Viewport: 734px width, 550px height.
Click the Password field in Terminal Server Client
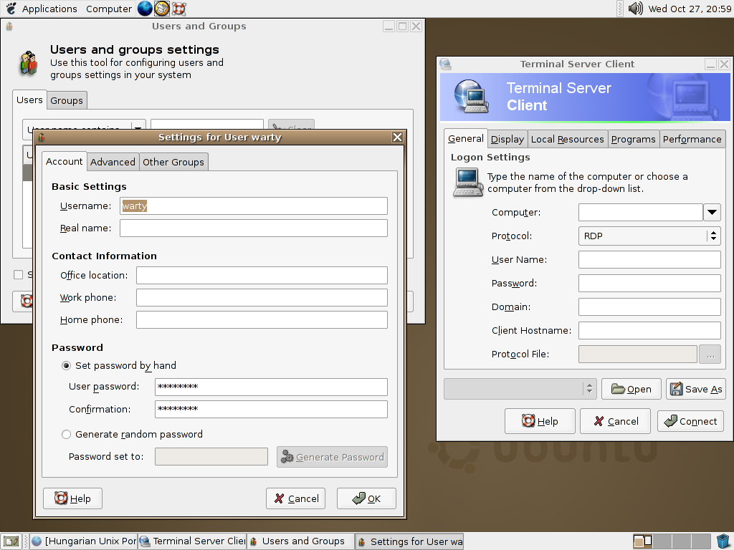point(649,284)
